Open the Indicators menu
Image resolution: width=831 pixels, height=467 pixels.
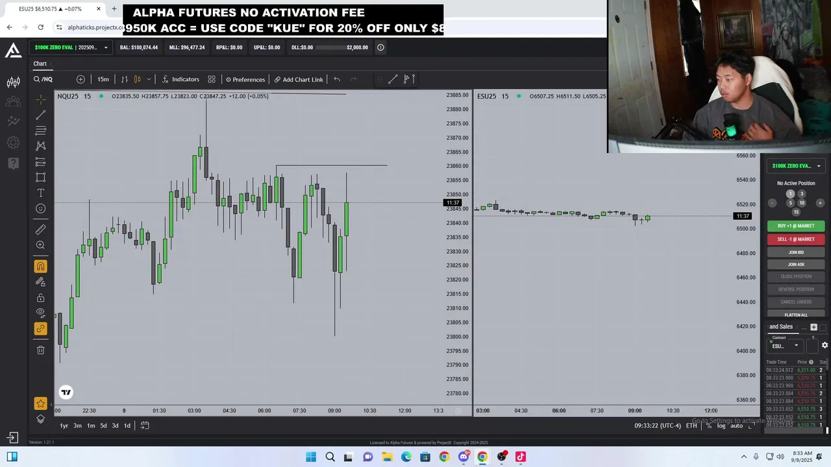click(x=180, y=79)
